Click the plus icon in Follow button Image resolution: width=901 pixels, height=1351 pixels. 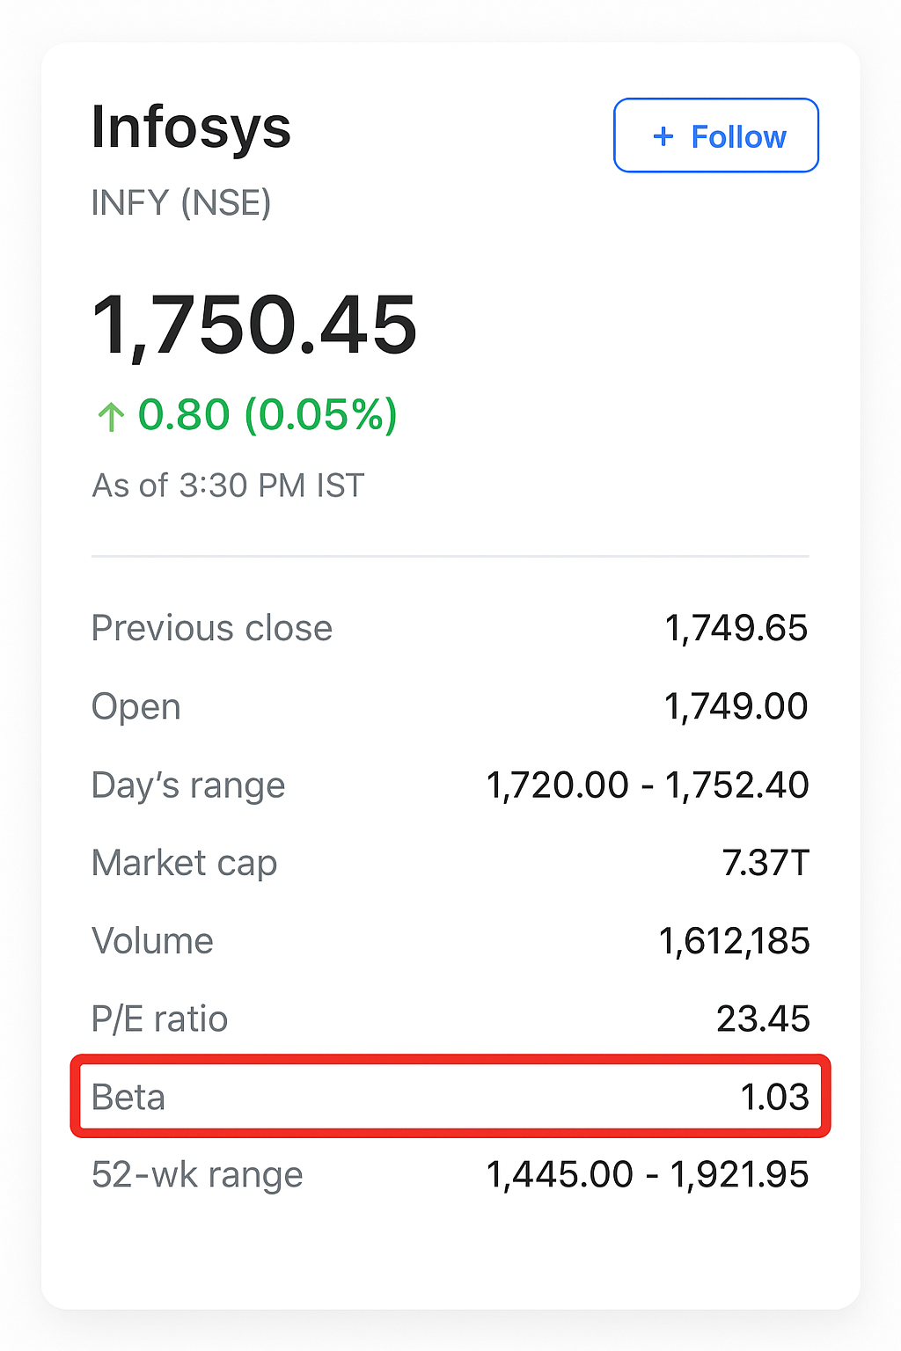pyautogui.click(x=663, y=136)
